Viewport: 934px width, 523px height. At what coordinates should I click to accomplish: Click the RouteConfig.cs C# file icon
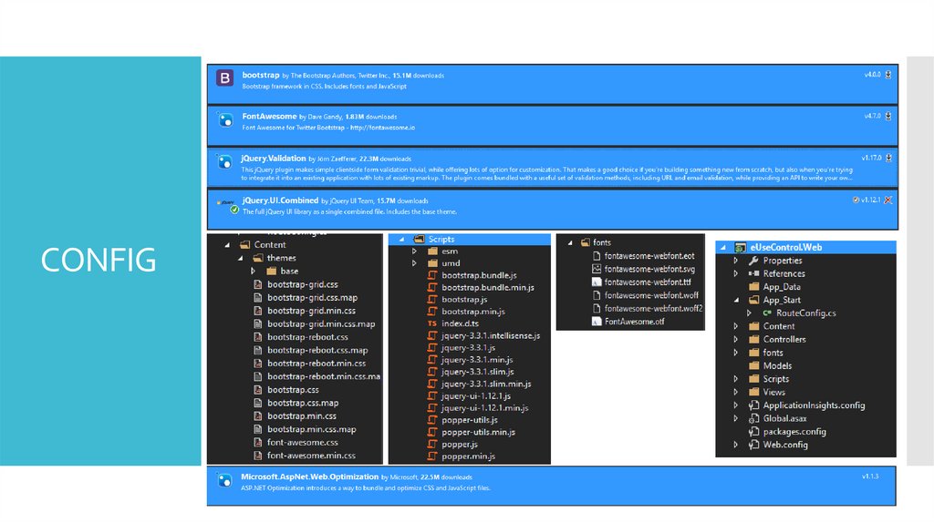(x=767, y=313)
